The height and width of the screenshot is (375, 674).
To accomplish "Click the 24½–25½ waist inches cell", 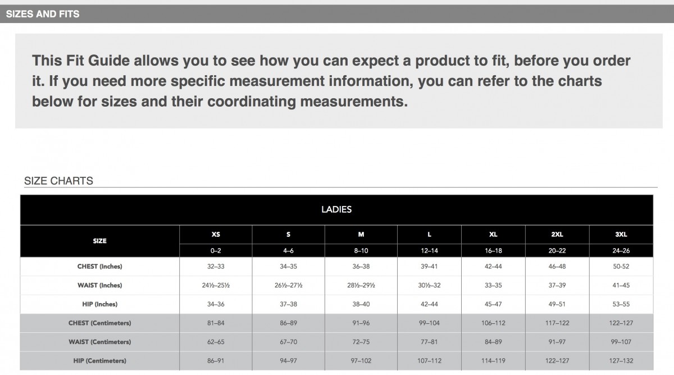I will click(x=216, y=286).
